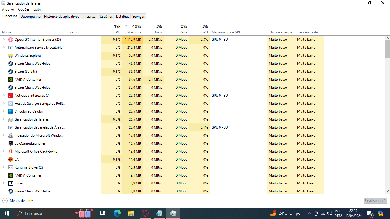Expand the Indexador do Microsoft Windows row
Viewport: 390px width, 219px height.
[4, 135]
